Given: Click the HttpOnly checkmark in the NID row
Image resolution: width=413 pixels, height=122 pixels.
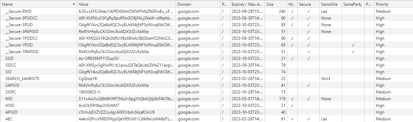Looking at the screenshot, I should coord(292,98).
